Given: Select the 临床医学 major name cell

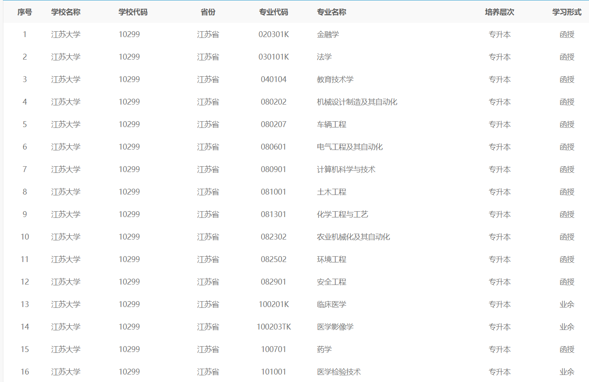Looking at the screenshot, I should (332, 305).
